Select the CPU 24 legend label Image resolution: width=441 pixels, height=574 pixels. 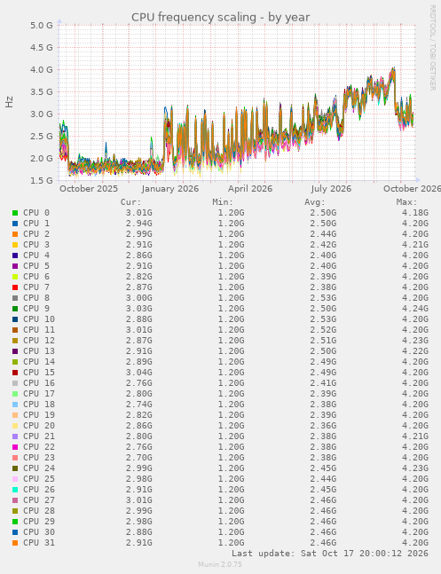39,468
